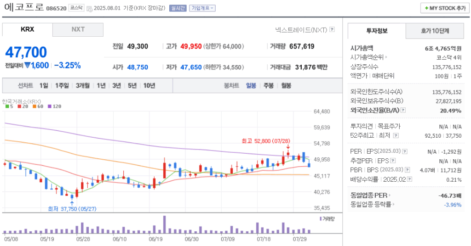Click the 실시간 real-time badge
The height and width of the screenshot is (246, 471).
(x=178, y=8)
